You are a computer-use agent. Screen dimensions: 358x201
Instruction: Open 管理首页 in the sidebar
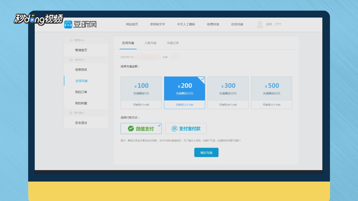tap(81, 50)
